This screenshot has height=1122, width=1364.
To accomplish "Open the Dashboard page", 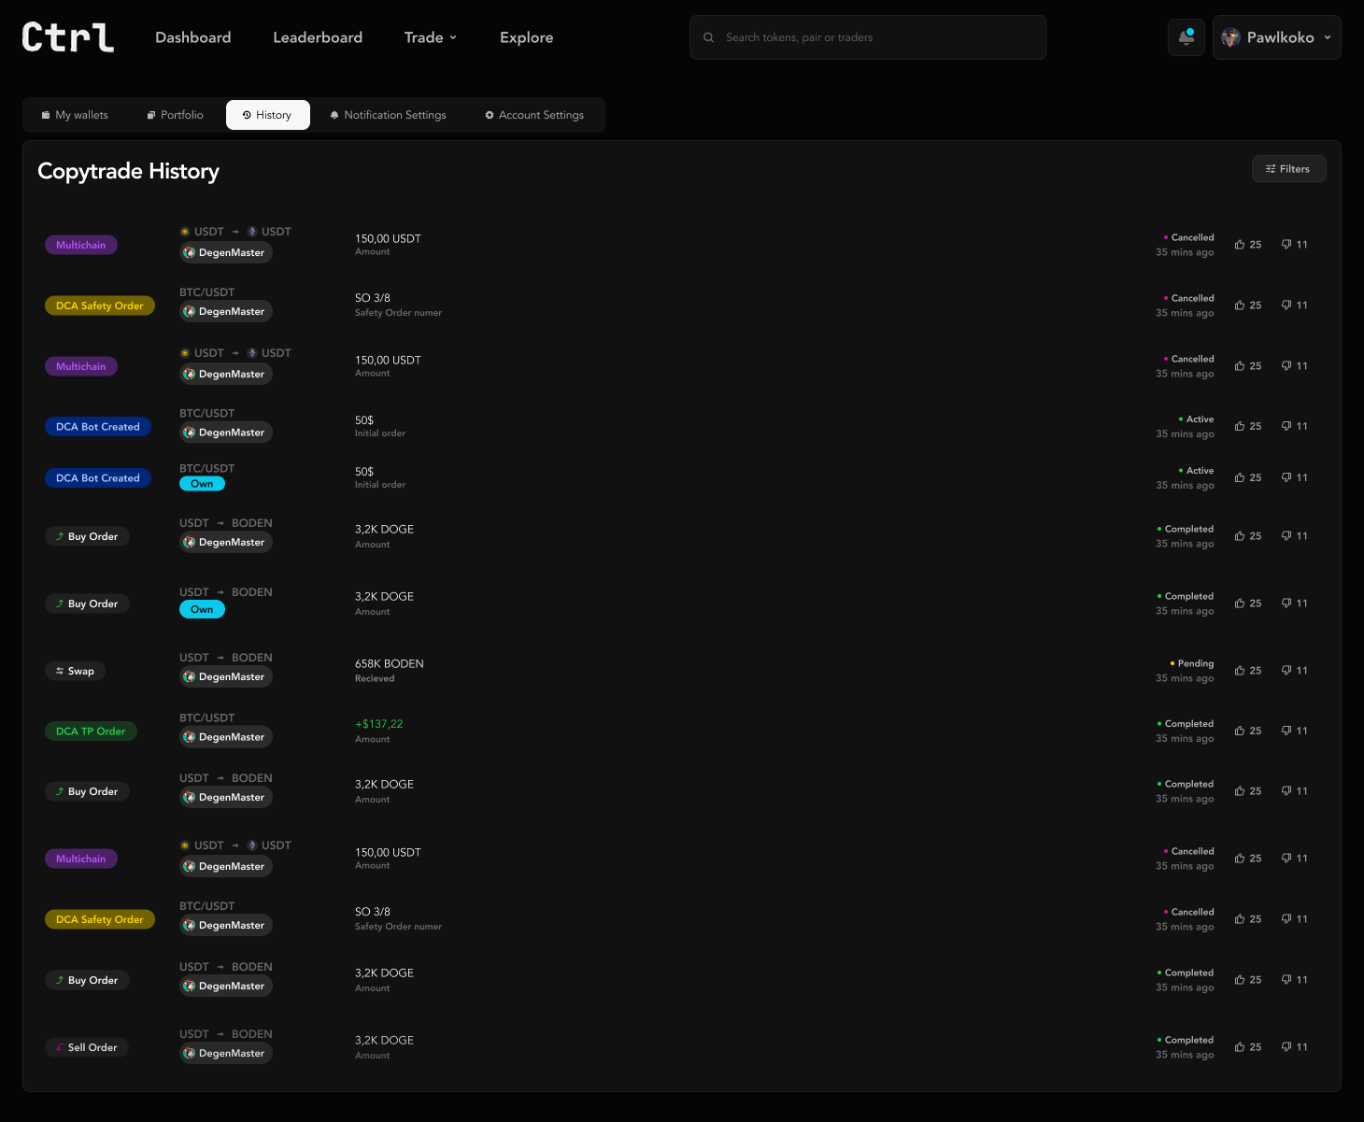I will coord(192,37).
